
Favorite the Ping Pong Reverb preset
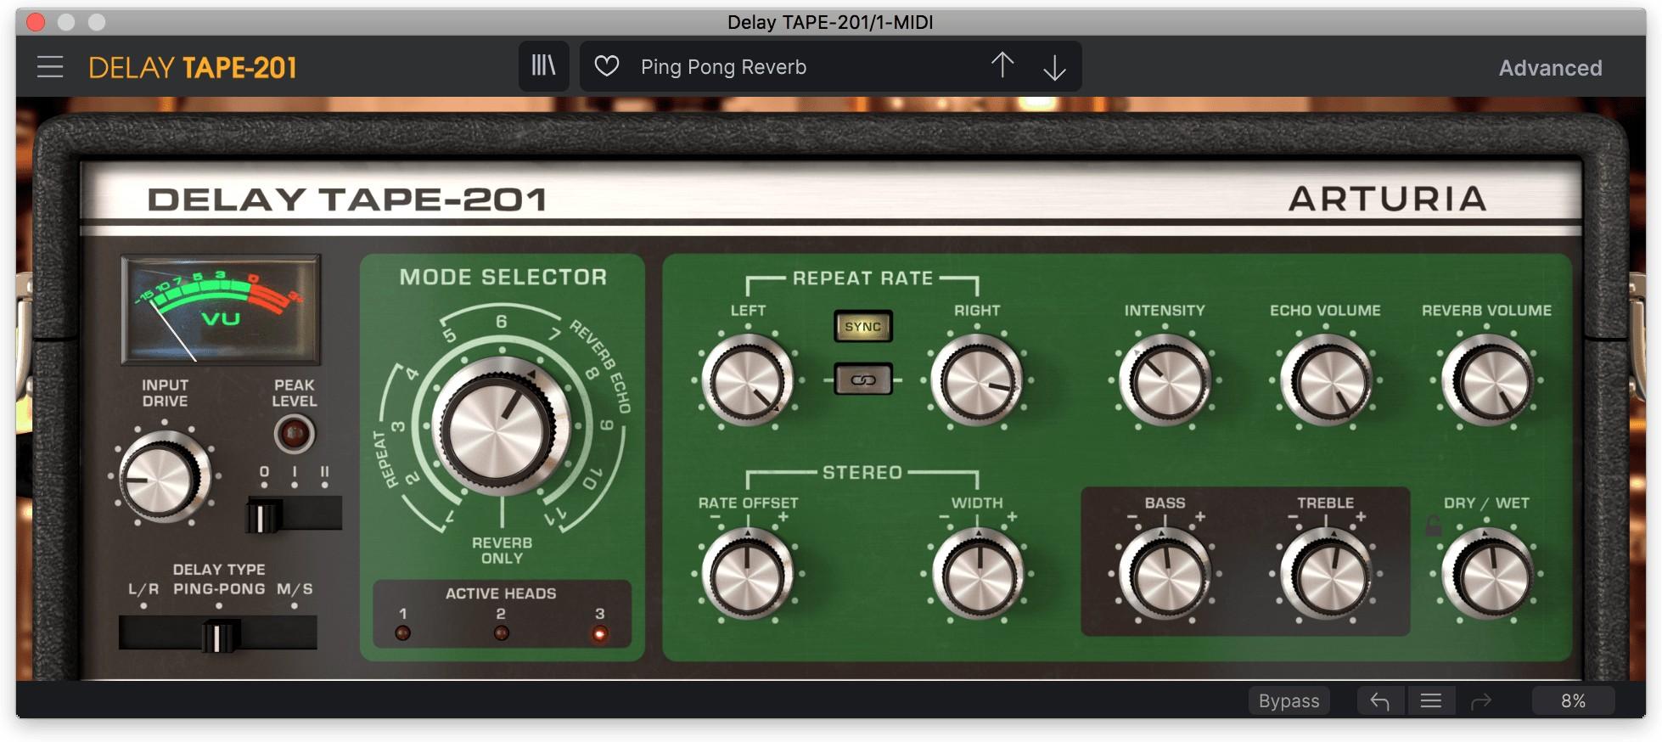606,66
